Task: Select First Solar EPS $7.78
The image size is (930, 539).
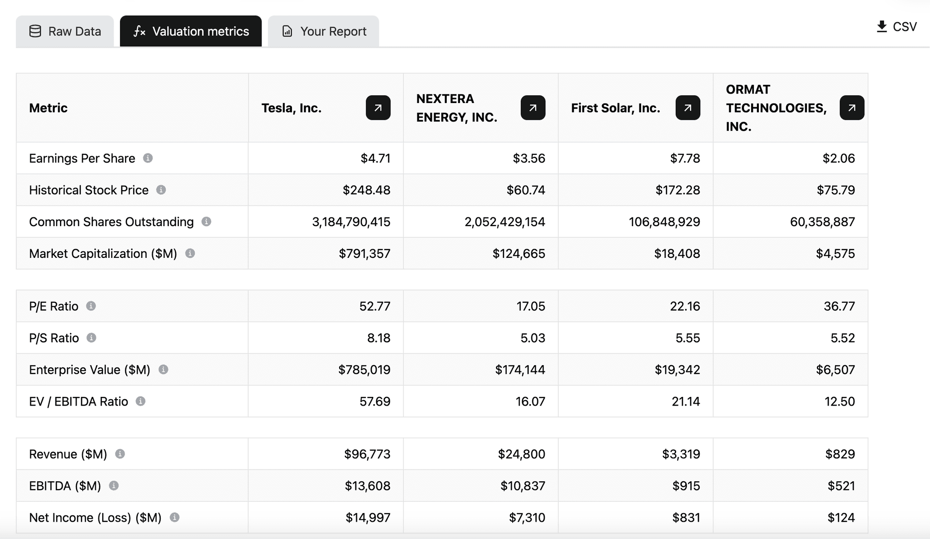Action: pos(685,158)
